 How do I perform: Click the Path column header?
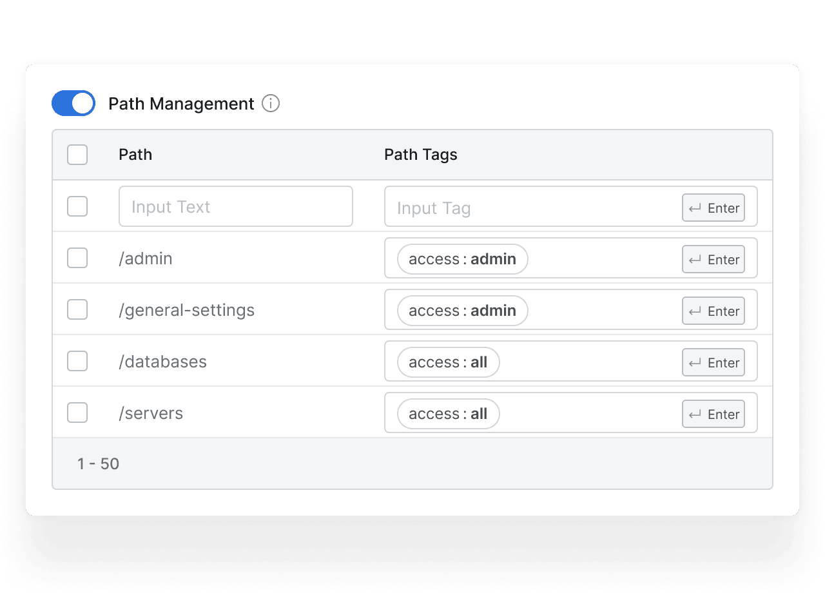135,155
